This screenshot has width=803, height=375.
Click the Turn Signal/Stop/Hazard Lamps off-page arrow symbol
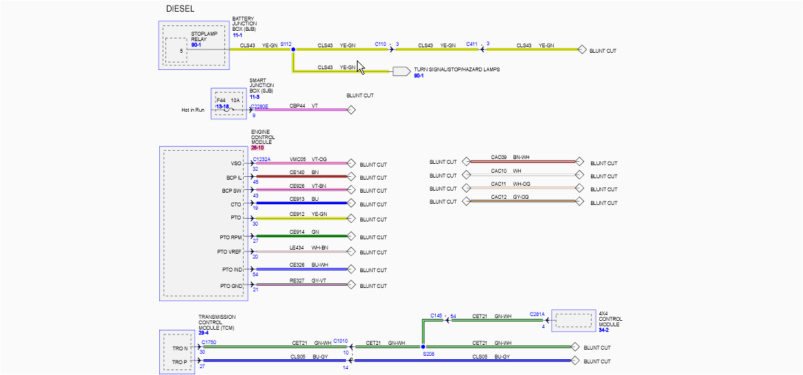point(401,71)
